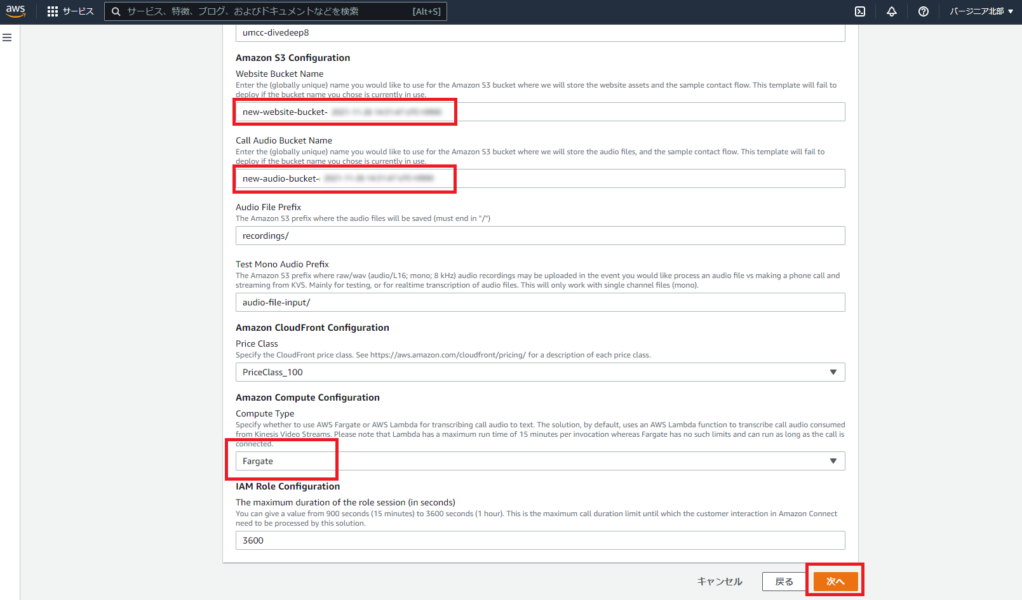Screen dimensions: 1022x600
Task: Click the Amazon S3 Configuration heading
Action: 293,58
